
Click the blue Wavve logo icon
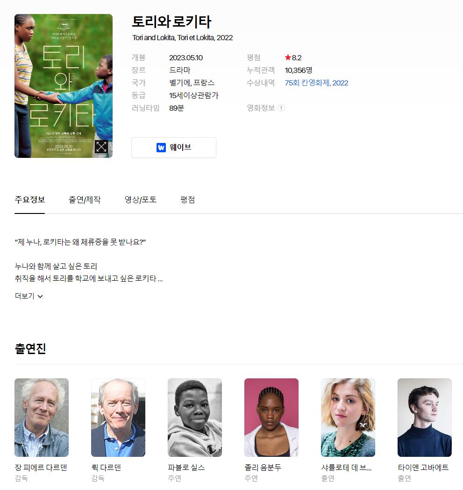161,148
